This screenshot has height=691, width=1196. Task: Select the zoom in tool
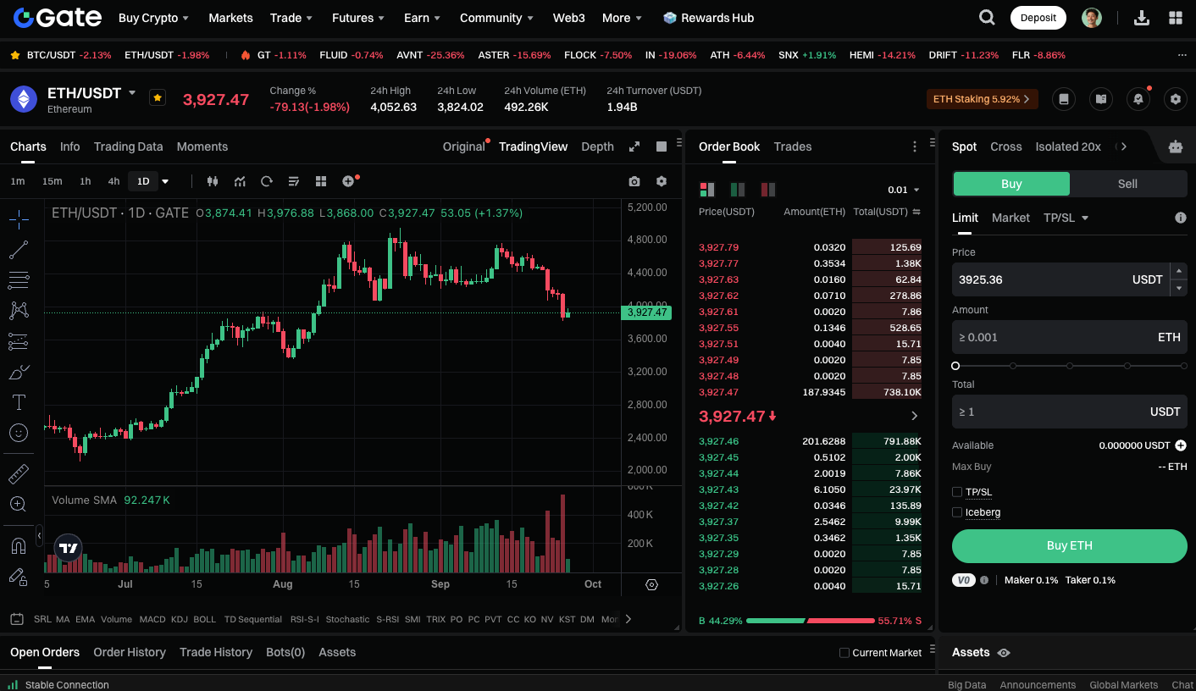tap(19, 504)
